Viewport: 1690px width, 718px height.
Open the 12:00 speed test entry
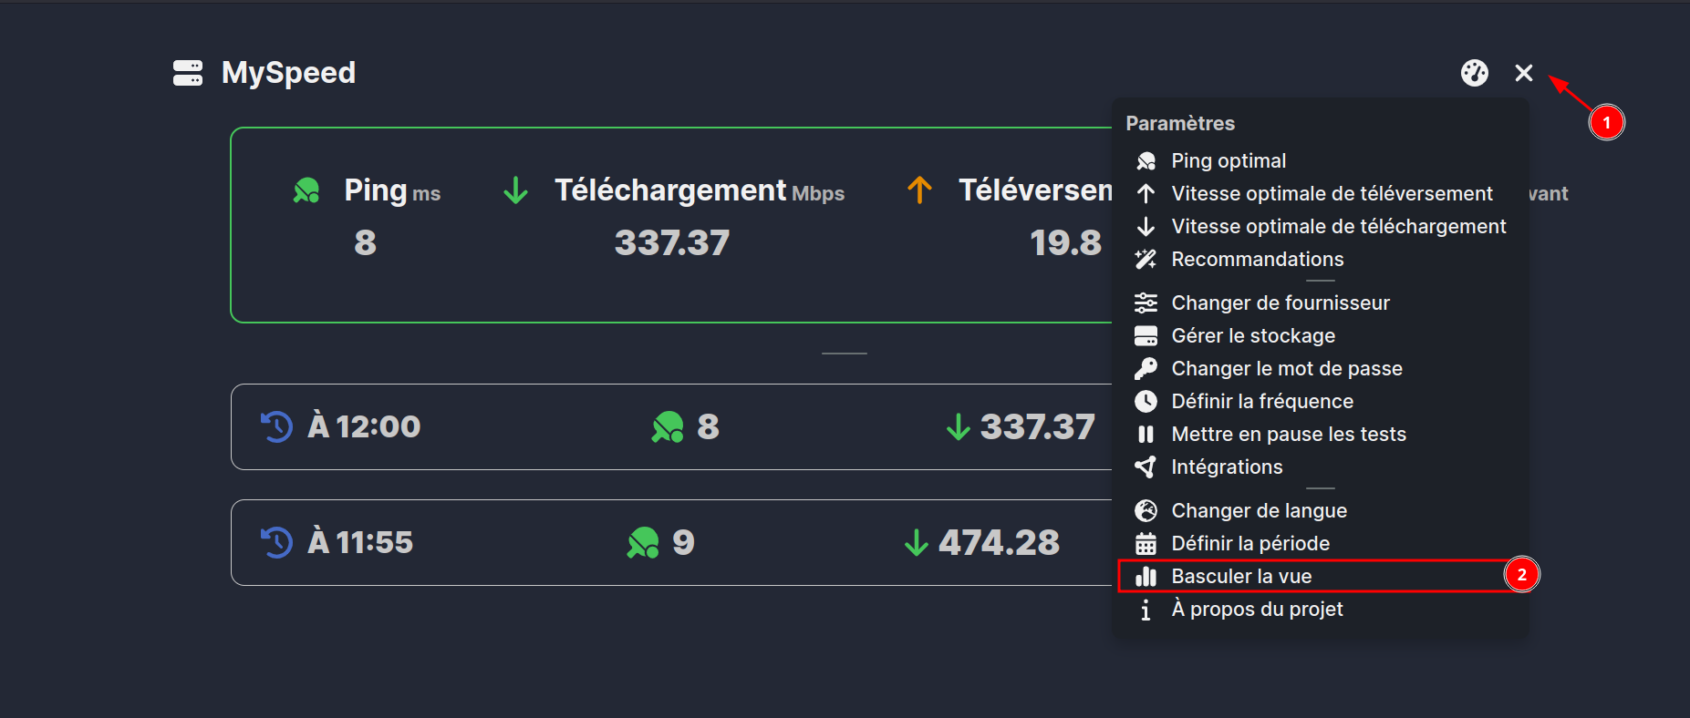tap(670, 426)
